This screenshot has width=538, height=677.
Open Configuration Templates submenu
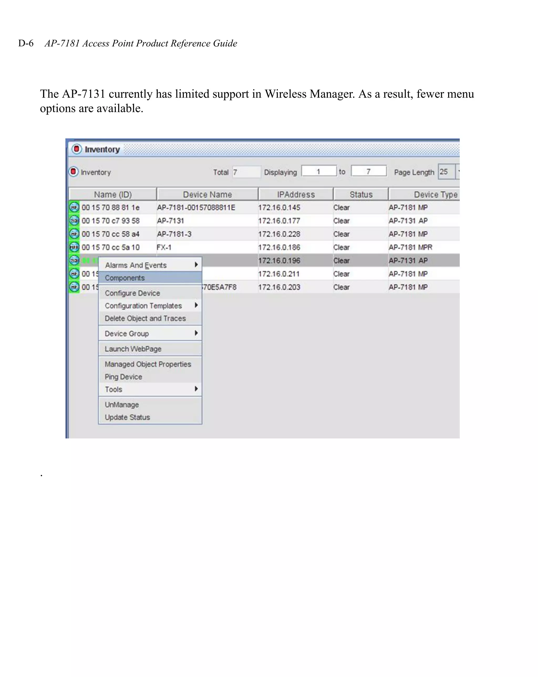(x=150, y=306)
